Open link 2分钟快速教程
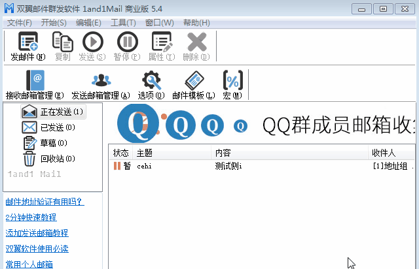 [x=31, y=217]
